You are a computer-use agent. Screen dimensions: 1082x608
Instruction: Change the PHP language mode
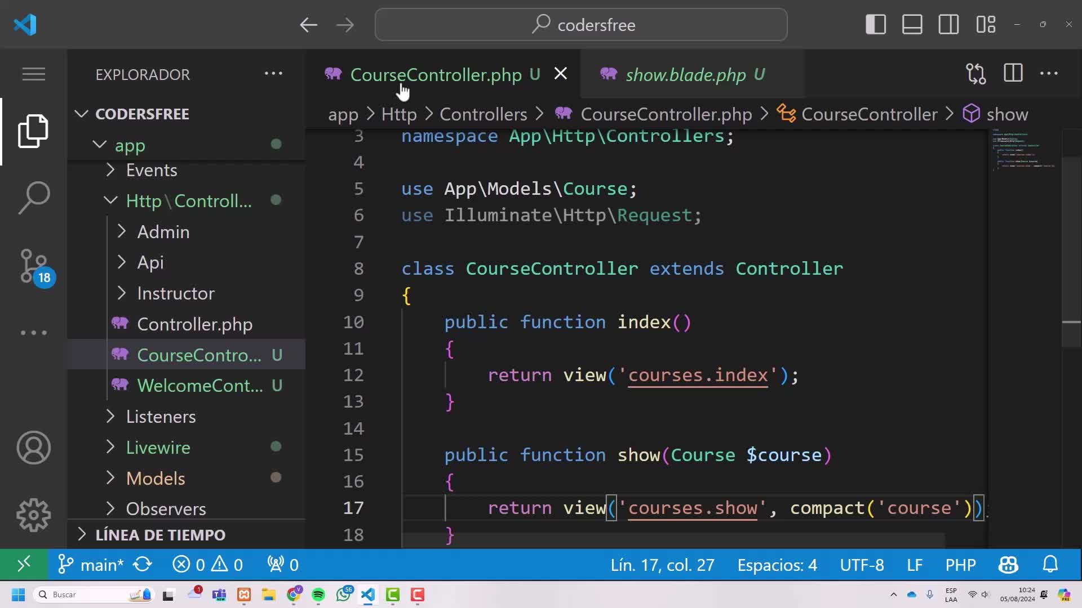coord(960,565)
